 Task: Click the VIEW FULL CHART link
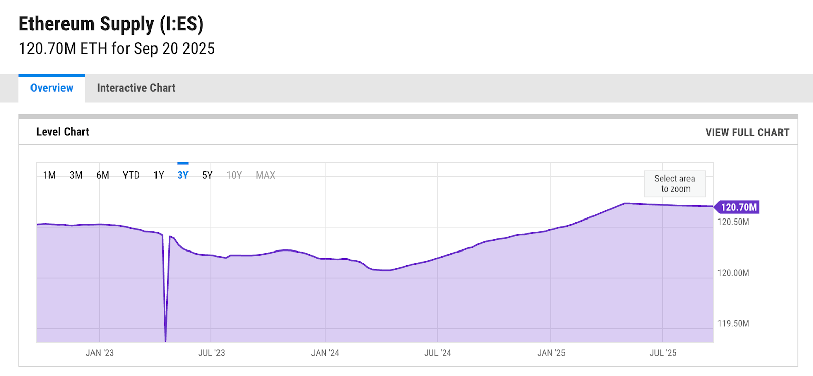click(x=747, y=132)
